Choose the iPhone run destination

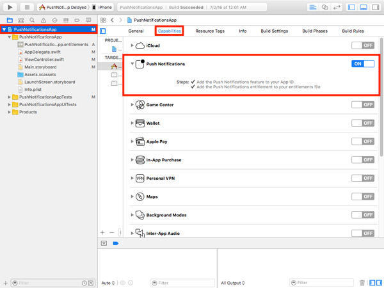point(102,7)
